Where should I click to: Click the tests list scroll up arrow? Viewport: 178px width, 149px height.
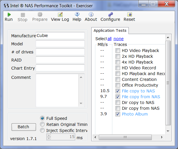(x=168, y=38)
